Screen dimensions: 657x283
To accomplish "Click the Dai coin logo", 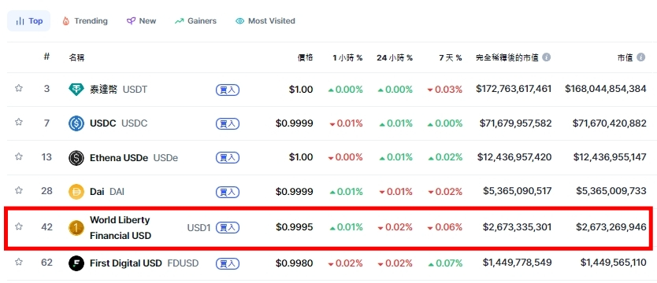I will (x=76, y=192).
